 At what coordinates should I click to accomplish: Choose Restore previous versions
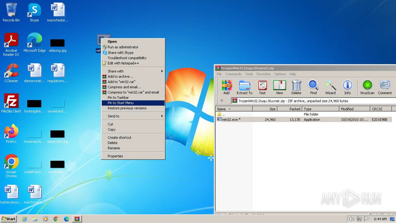(x=133, y=108)
